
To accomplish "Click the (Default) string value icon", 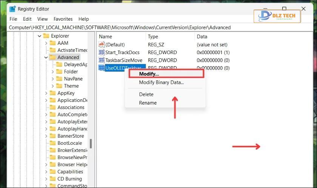I will click(101, 44).
